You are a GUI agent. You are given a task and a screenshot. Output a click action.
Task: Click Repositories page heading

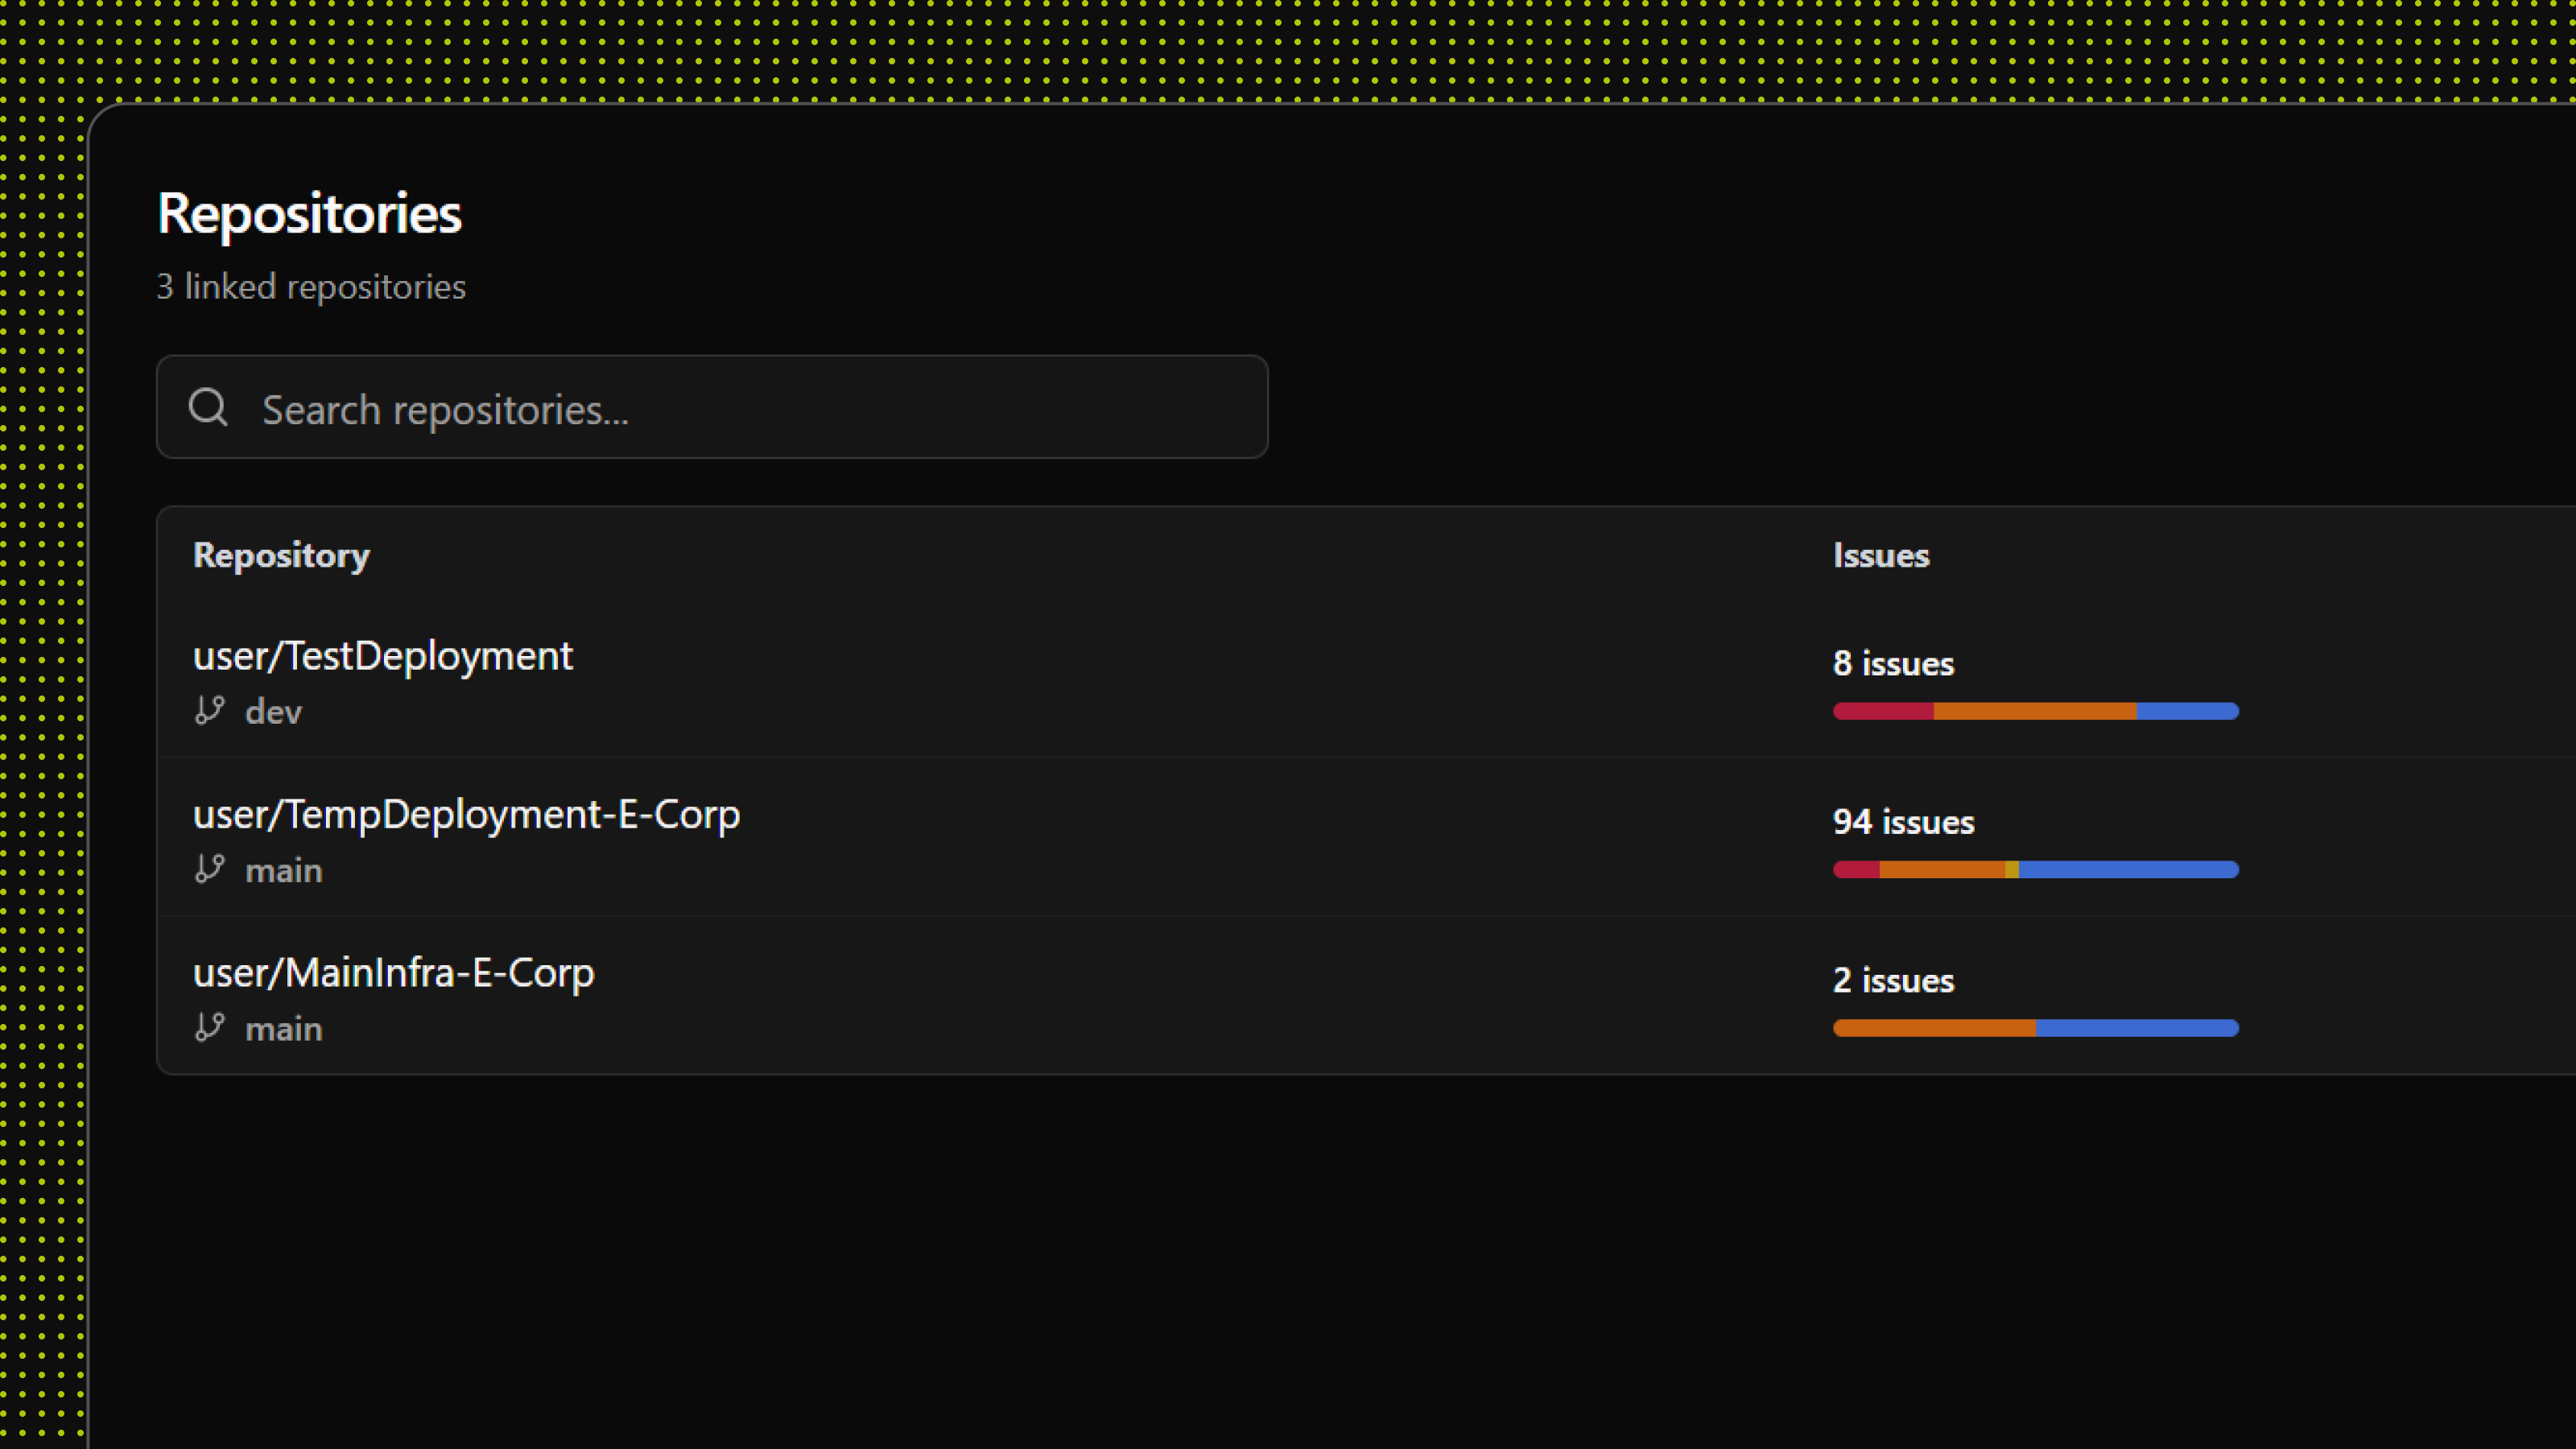[309, 213]
